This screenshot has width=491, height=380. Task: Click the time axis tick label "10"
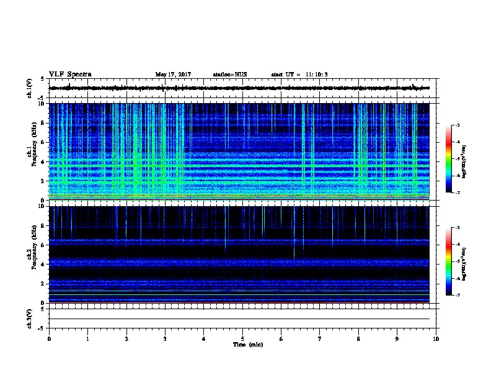point(436,339)
